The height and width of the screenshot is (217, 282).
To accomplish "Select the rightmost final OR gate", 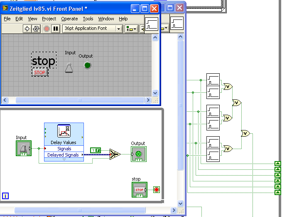I will point(245,133).
